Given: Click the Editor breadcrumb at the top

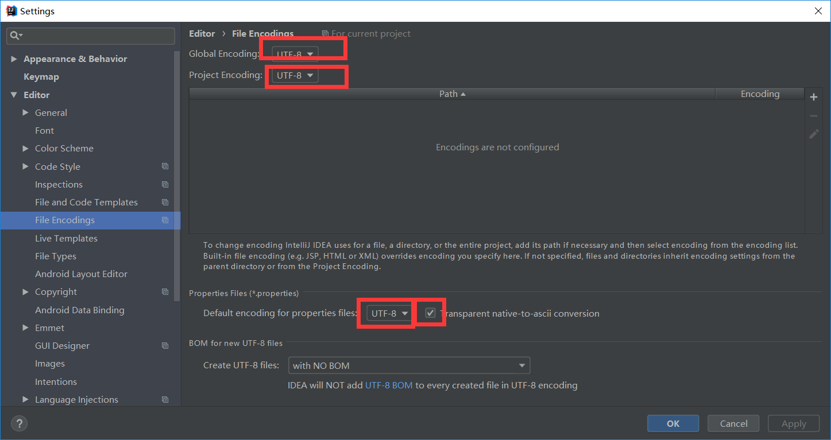Looking at the screenshot, I should (x=202, y=34).
